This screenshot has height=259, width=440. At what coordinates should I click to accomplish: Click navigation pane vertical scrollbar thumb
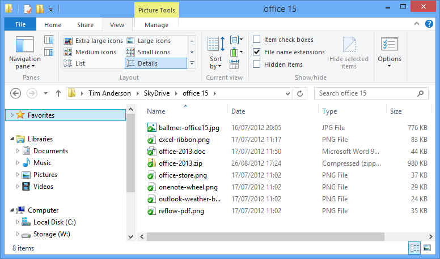(130, 153)
